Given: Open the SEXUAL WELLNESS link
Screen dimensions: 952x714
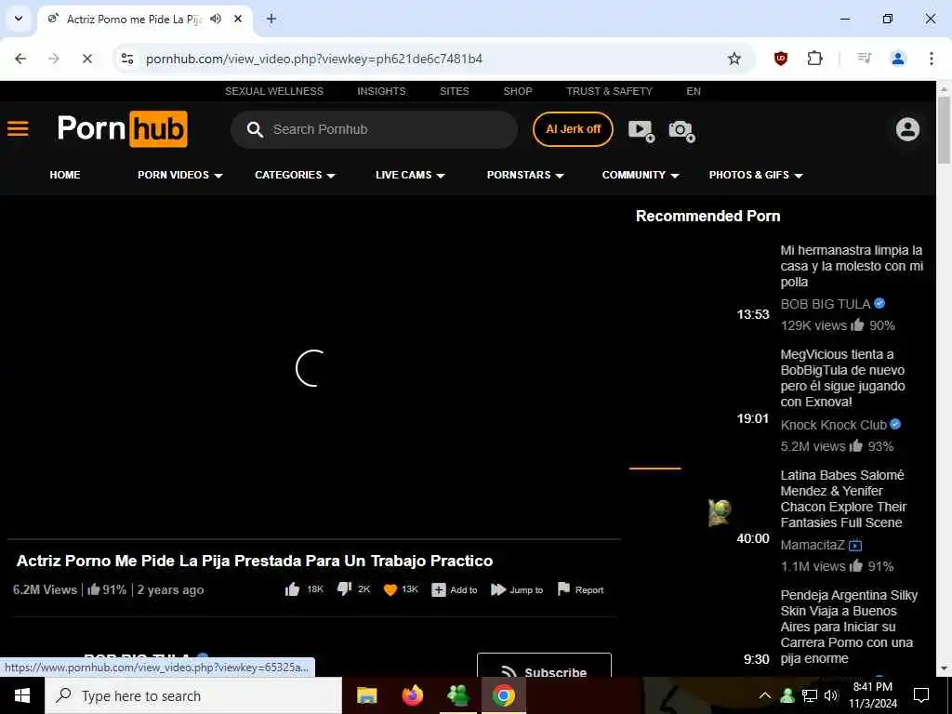Looking at the screenshot, I should tap(274, 91).
